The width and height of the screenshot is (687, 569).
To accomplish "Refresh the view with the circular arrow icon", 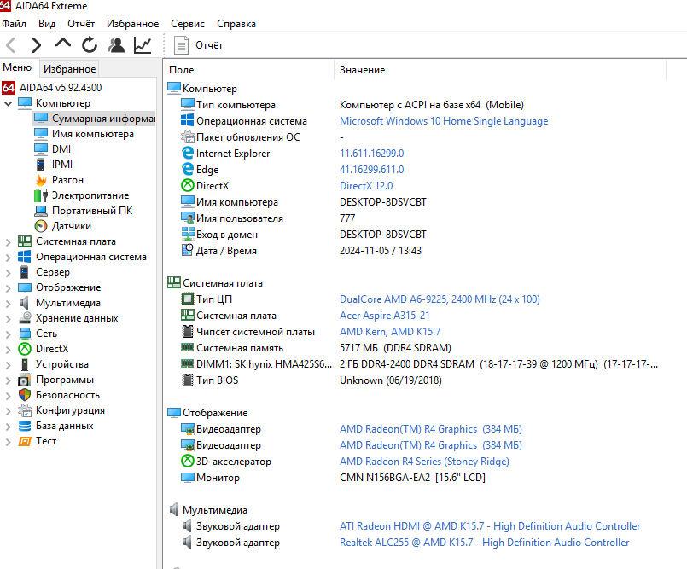I will pos(90,44).
